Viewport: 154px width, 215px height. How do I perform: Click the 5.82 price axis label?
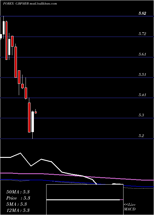click(x=142, y=13)
